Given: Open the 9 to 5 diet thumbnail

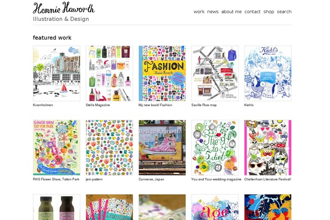Looking at the screenshot, I should 215,148.
